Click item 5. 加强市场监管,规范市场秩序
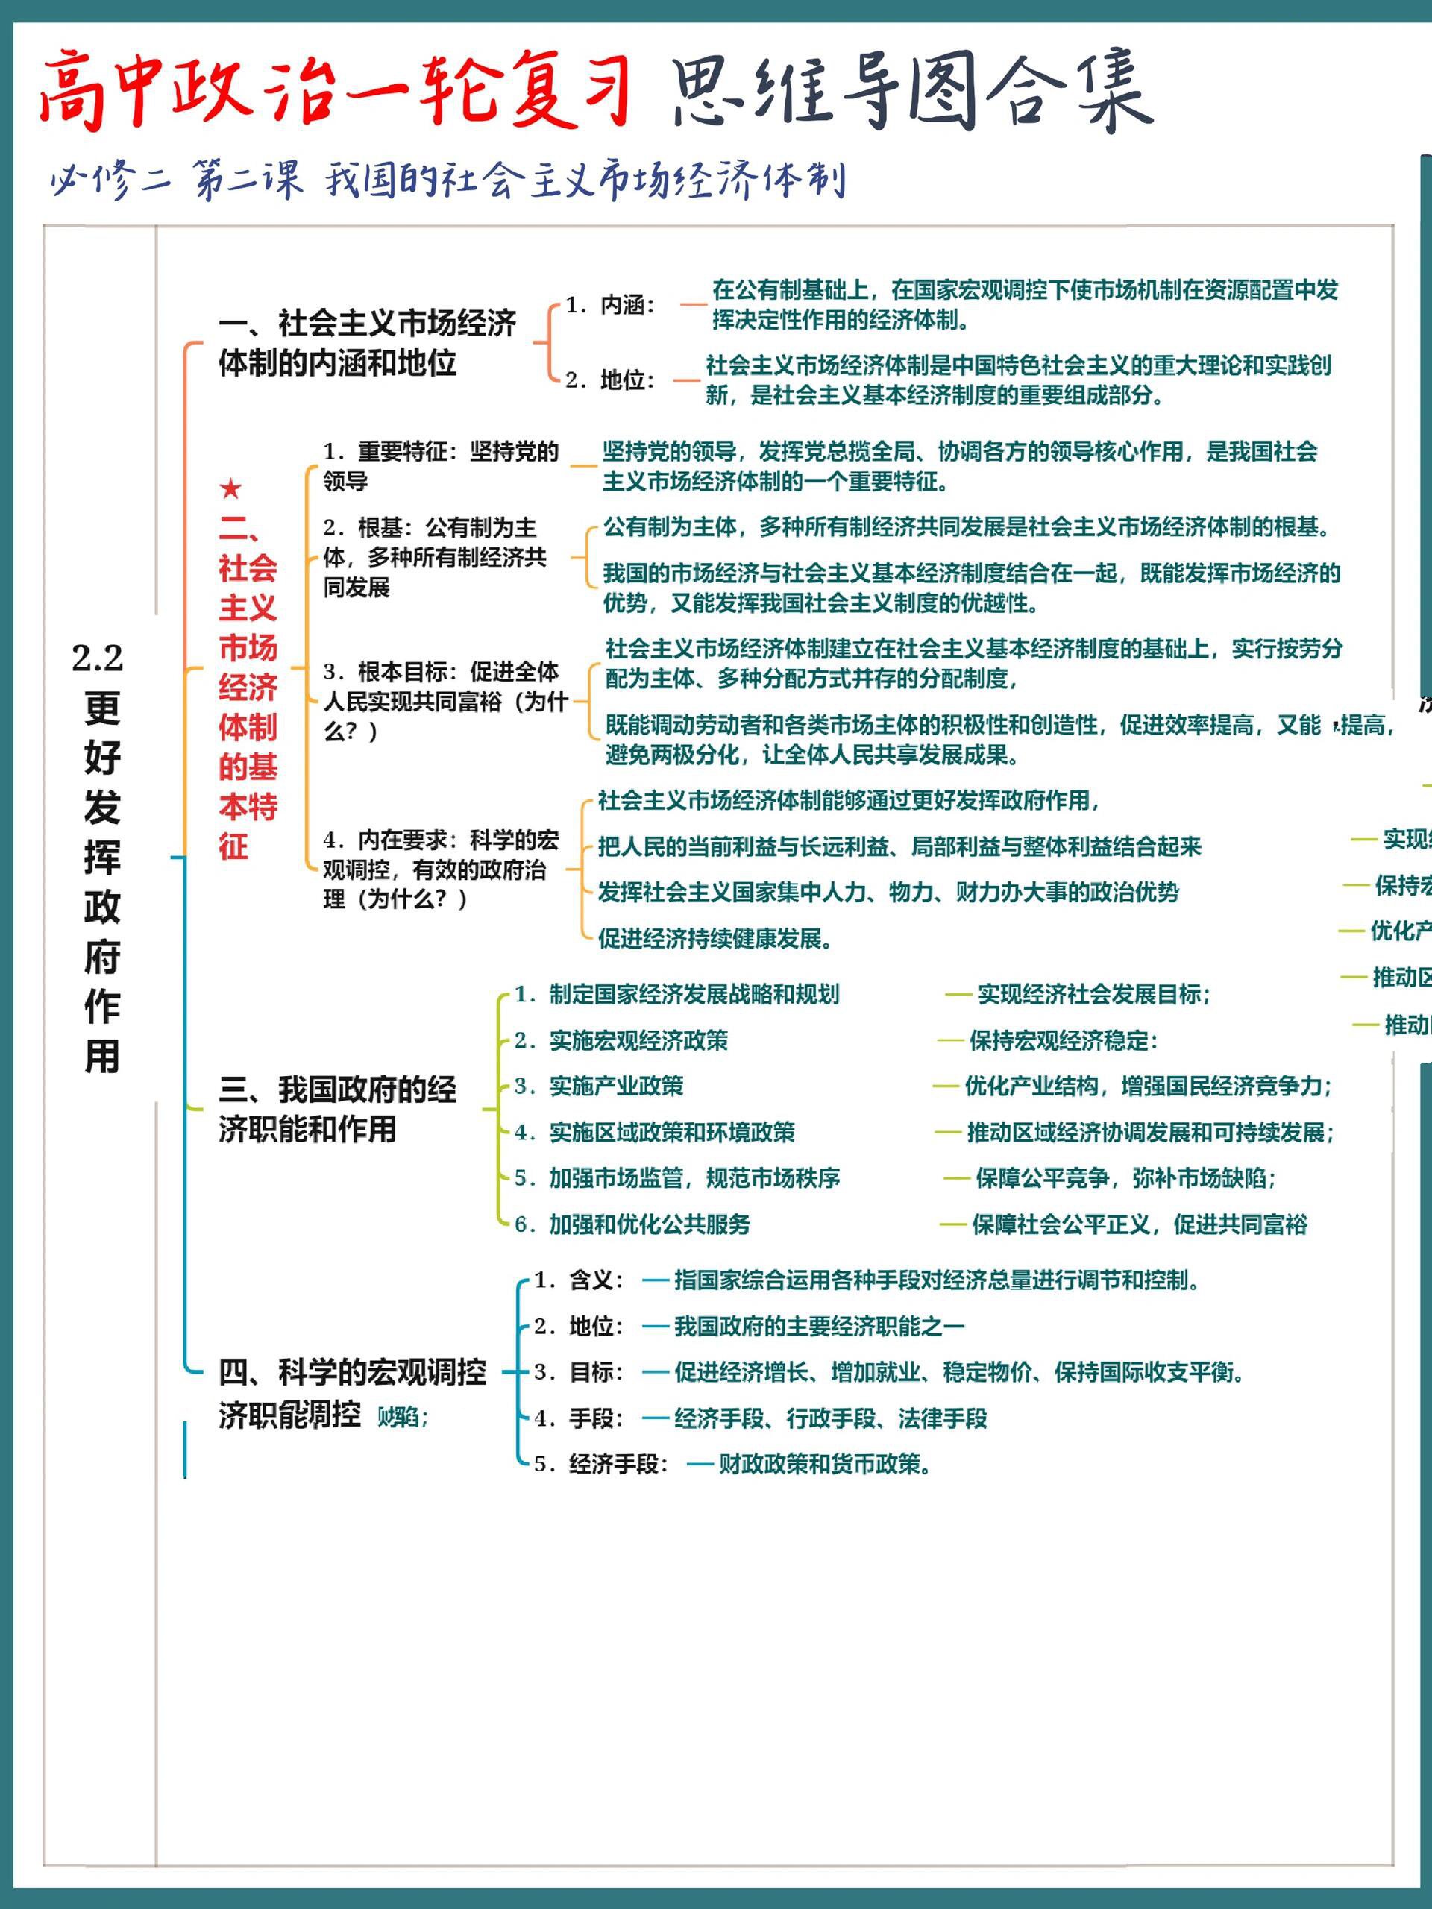Screen dimensions: 1432x1909 pos(676,1178)
